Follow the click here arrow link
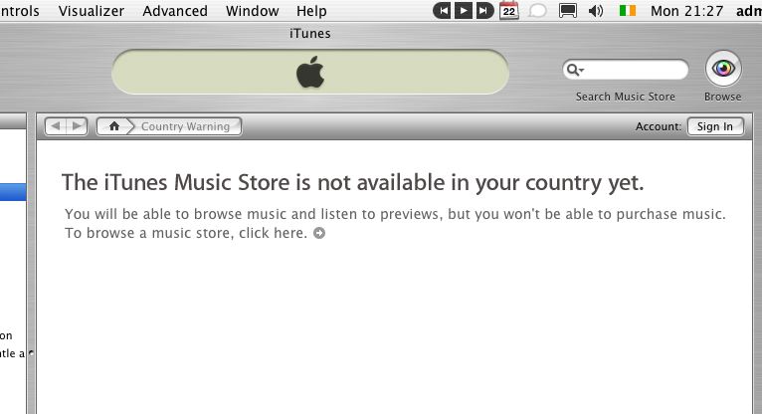The height and width of the screenshot is (414, 762). point(319,233)
